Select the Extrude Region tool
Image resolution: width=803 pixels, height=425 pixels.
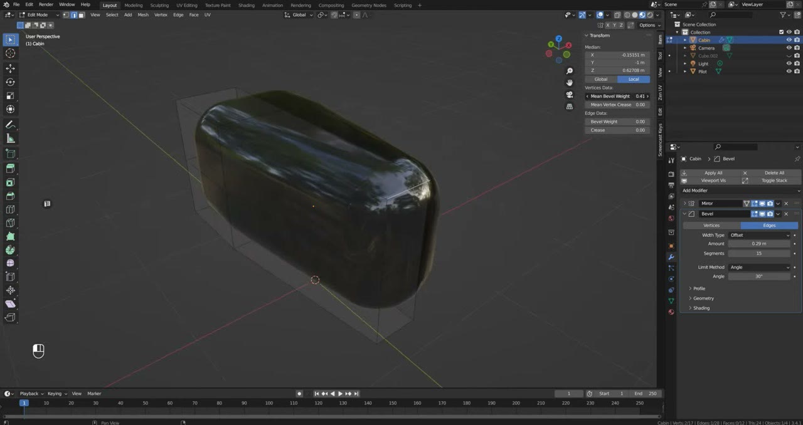(x=10, y=169)
